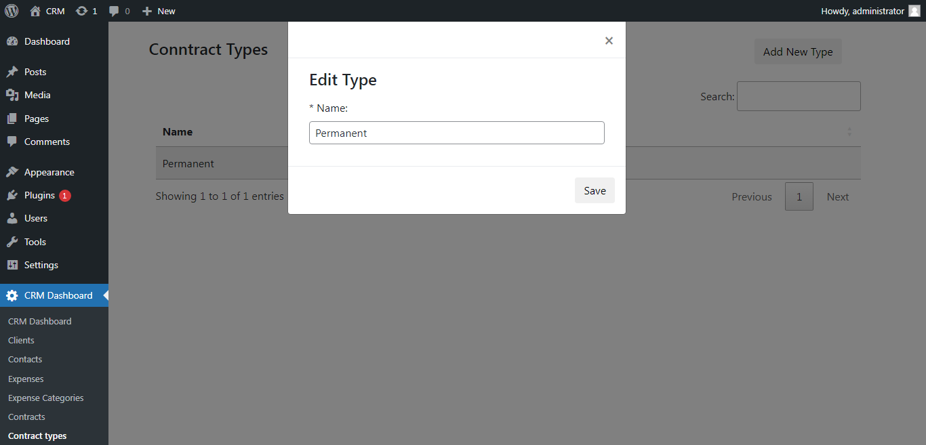Open the updates icon in the top bar

click(x=83, y=11)
